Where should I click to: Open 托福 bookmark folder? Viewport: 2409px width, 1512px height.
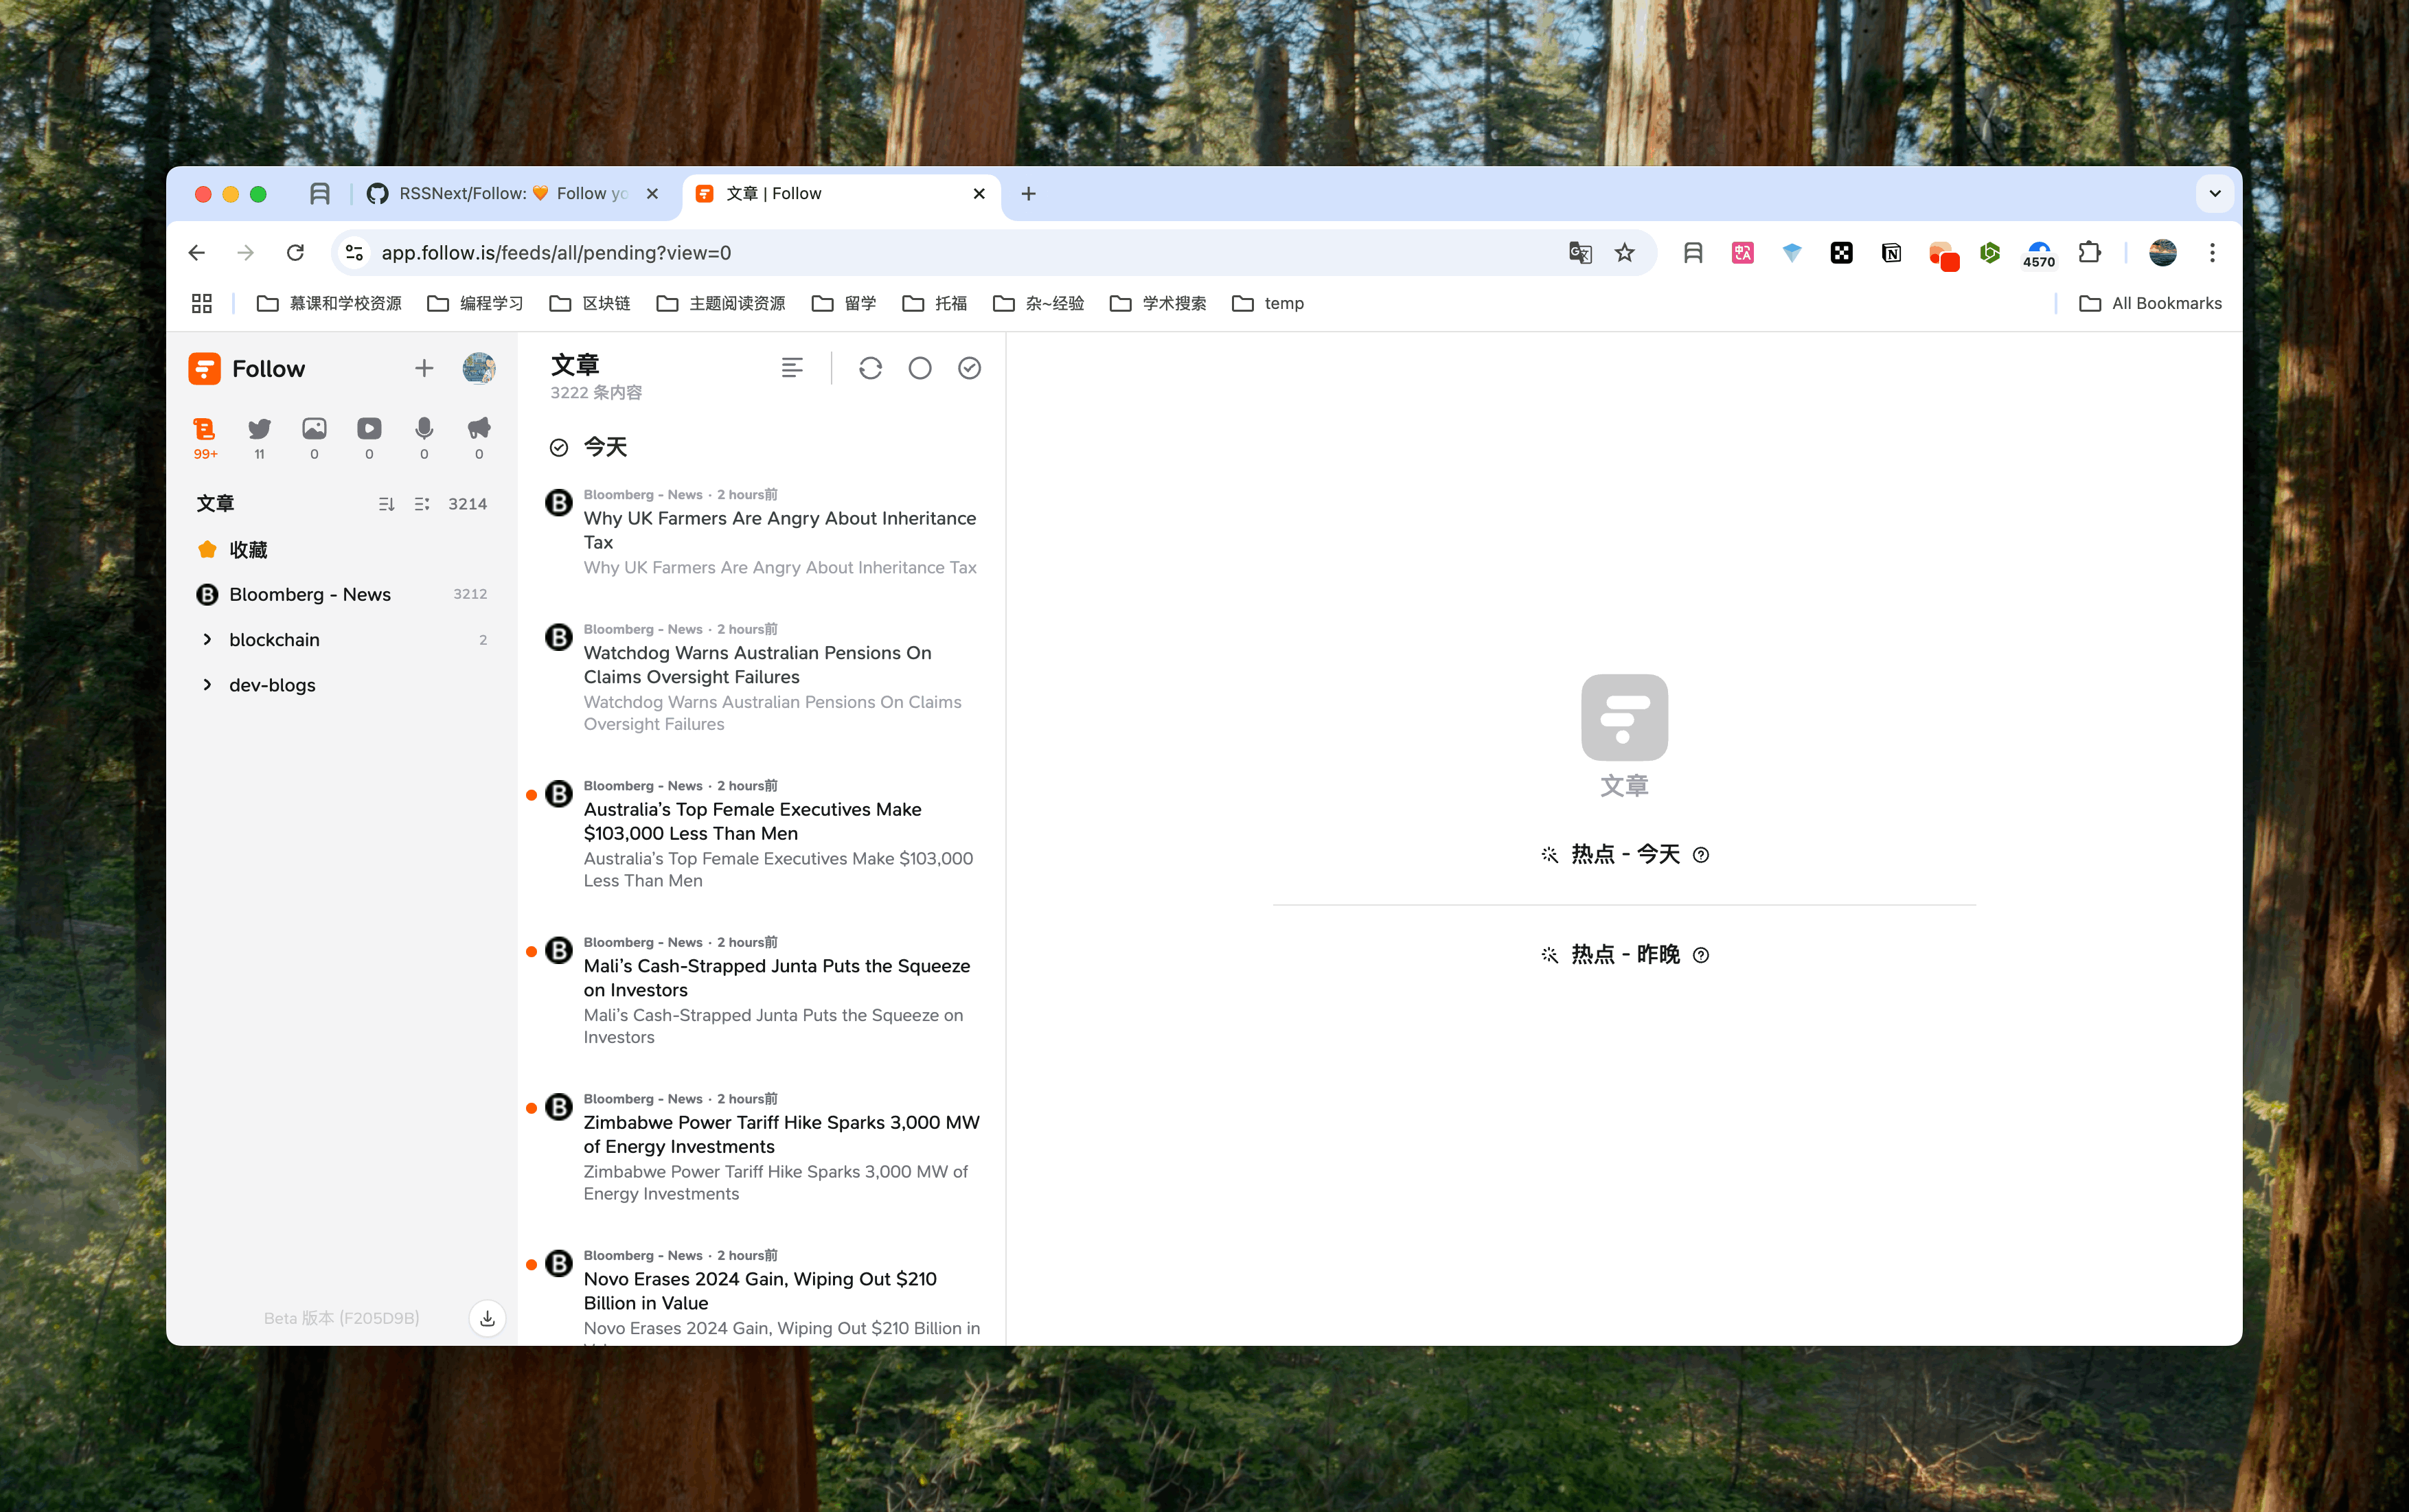coord(934,303)
